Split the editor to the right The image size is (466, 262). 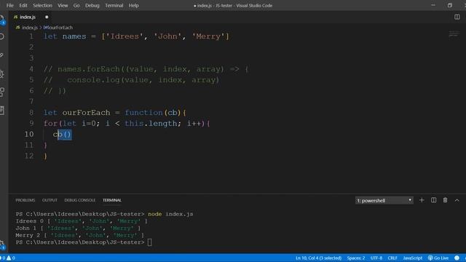coord(457,17)
